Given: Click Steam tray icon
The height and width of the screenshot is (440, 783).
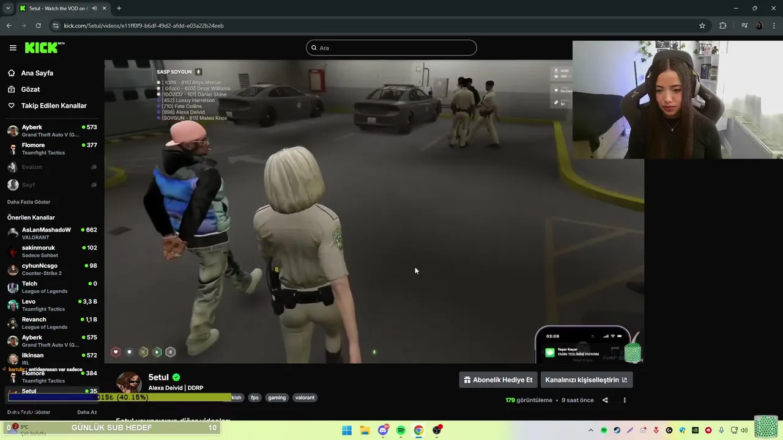Looking at the screenshot, I should click(617, 430).
